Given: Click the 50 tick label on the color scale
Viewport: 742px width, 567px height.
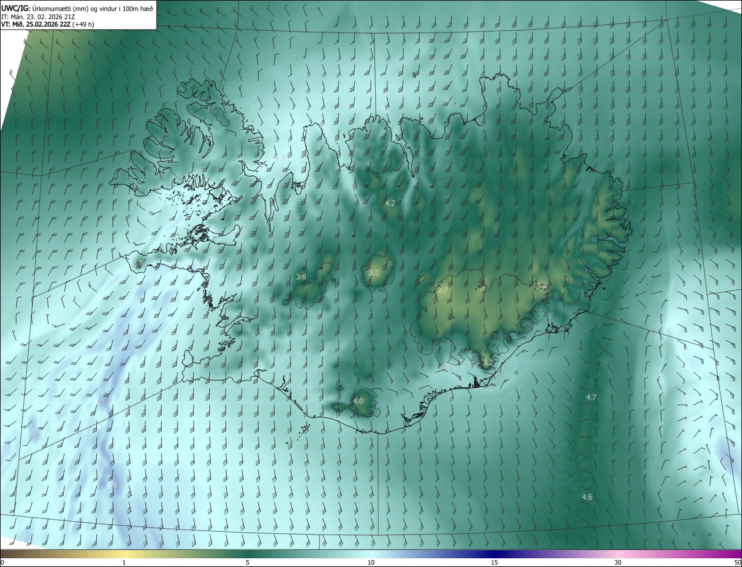Looking at the screenshot, I should (x=737, y=563).
